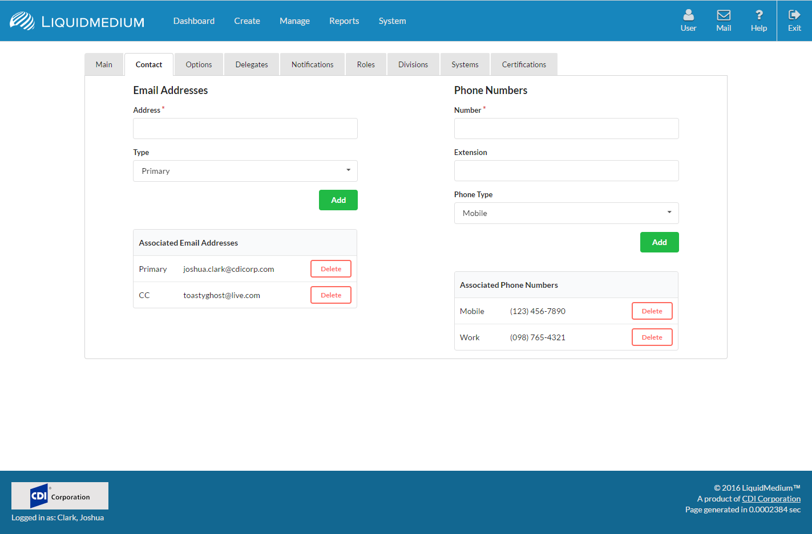Click the email Address input field
812x534 pixels.
[245, 129]
